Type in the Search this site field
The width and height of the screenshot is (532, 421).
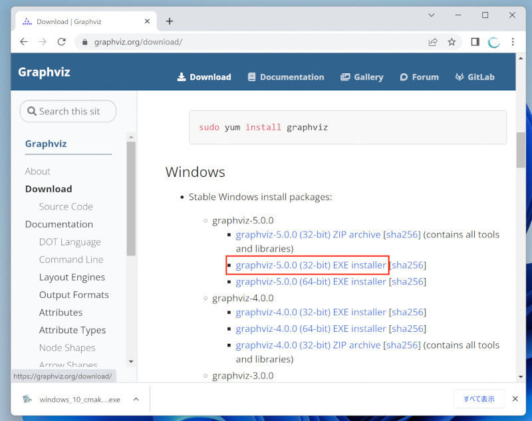pos(73,111)
